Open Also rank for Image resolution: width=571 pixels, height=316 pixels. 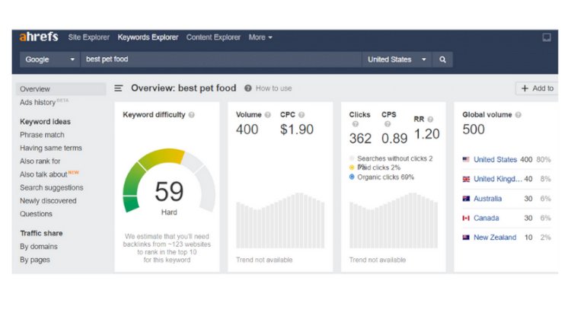(40, 161)
